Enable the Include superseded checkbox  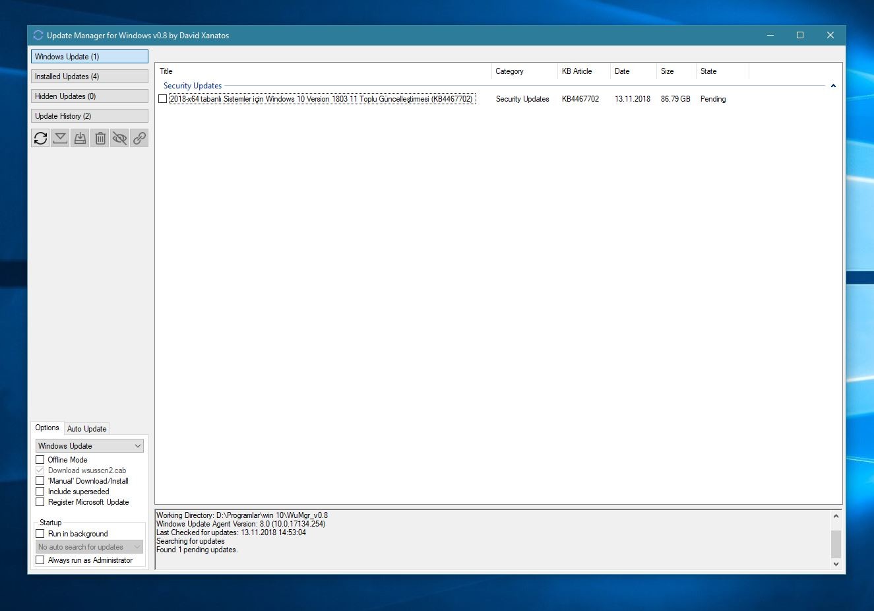tap(40, 492)
